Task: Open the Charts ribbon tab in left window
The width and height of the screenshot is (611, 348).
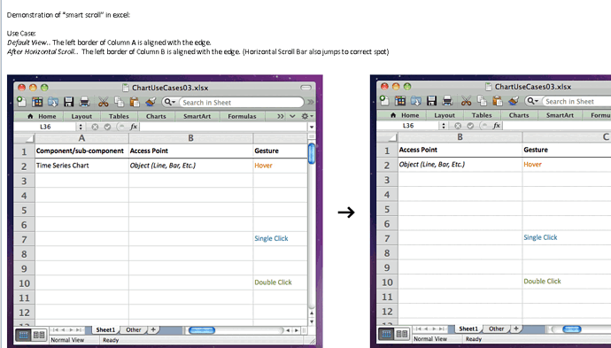Action: point(156,116)
